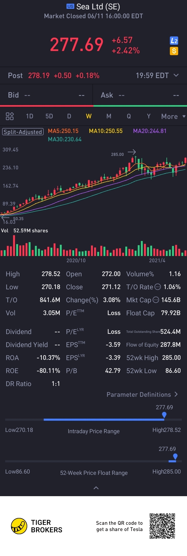Open Parameter Definitions link
Viewport: 187px width, 556px height.
142,394
